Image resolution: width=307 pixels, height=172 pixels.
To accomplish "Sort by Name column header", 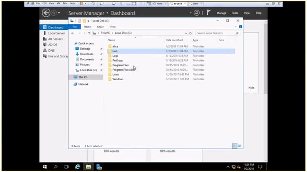I will [x=111, y=40].
